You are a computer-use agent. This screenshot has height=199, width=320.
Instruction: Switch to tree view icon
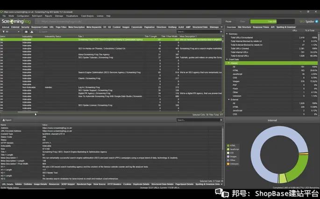[32, 32]
